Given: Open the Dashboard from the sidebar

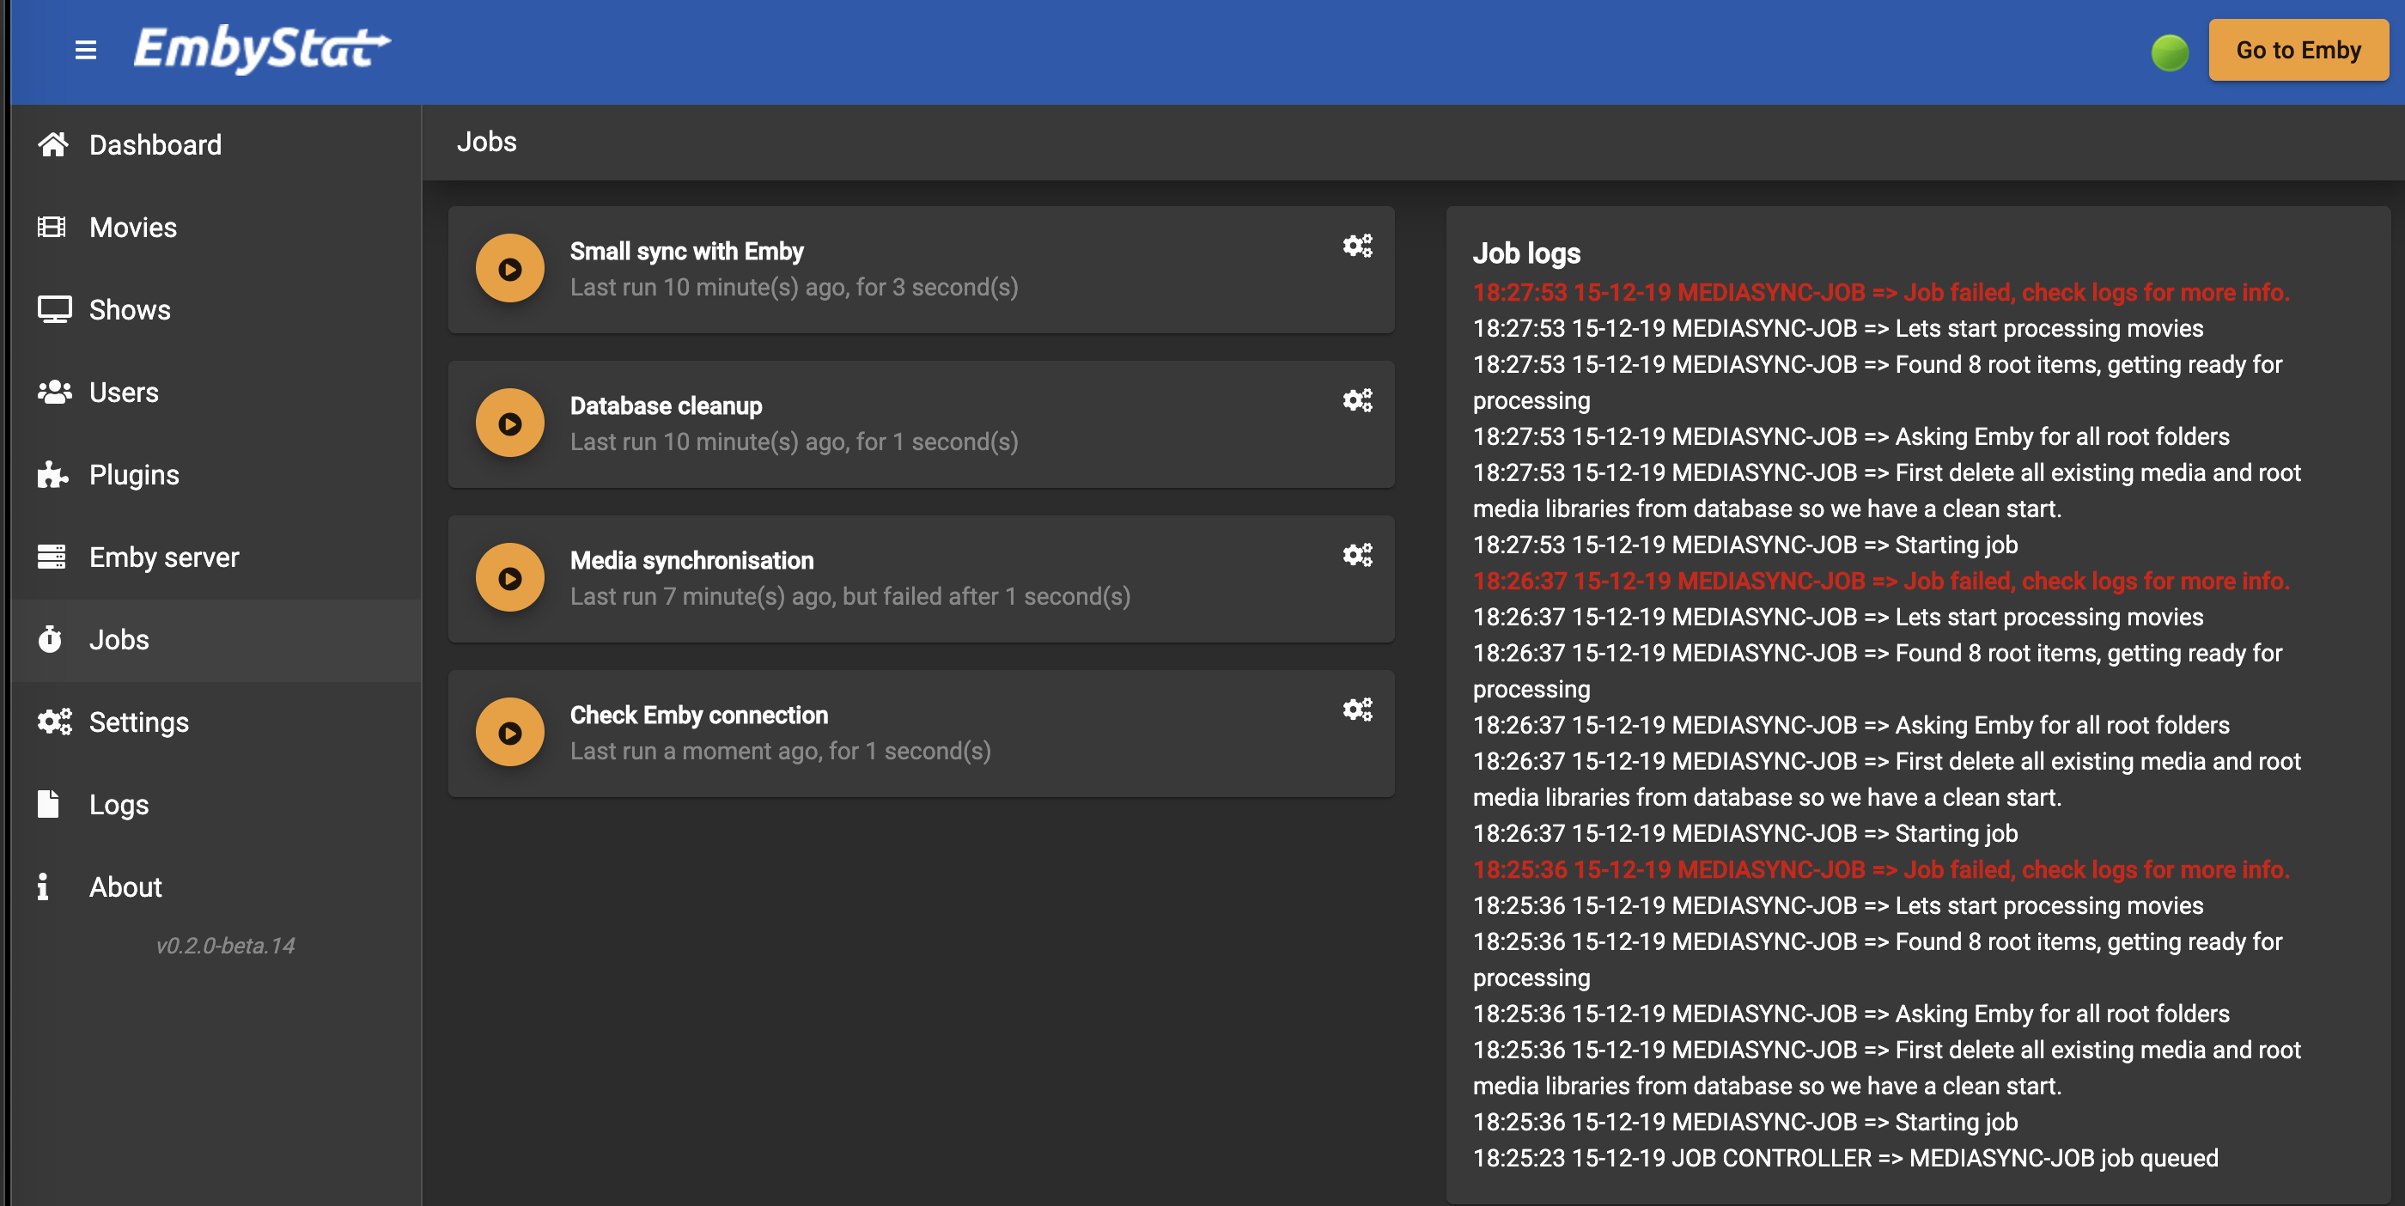Looking at the screenshot, I should (x=154, y=143).
